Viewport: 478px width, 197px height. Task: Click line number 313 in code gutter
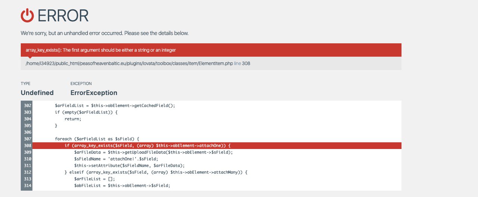click(x=27, y=179)
